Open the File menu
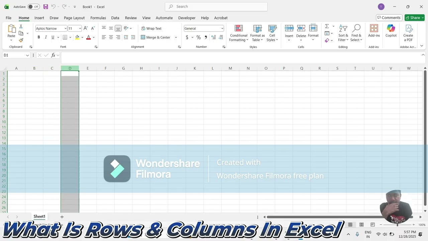This screenshot has height=241, width=428. 9,18
